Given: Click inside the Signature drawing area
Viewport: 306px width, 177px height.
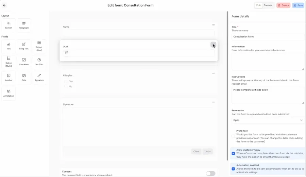Looking at the screenshot, I should point(139,127).
